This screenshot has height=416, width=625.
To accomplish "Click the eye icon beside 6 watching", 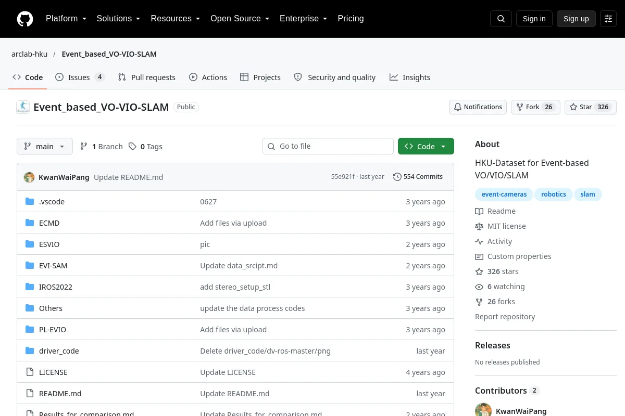I will click(x=479, y=287).
